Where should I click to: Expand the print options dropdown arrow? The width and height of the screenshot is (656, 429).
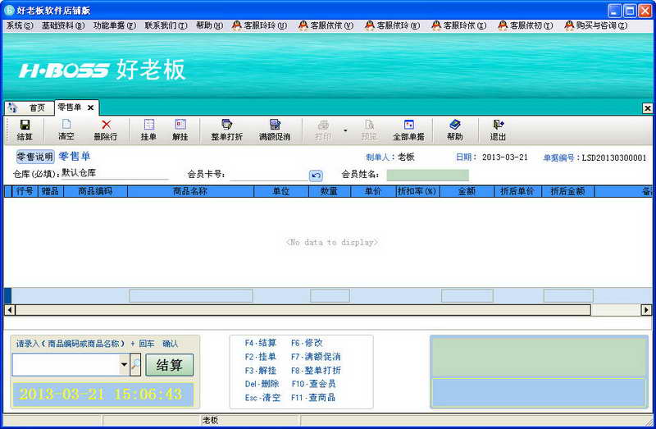pos(345,130)
